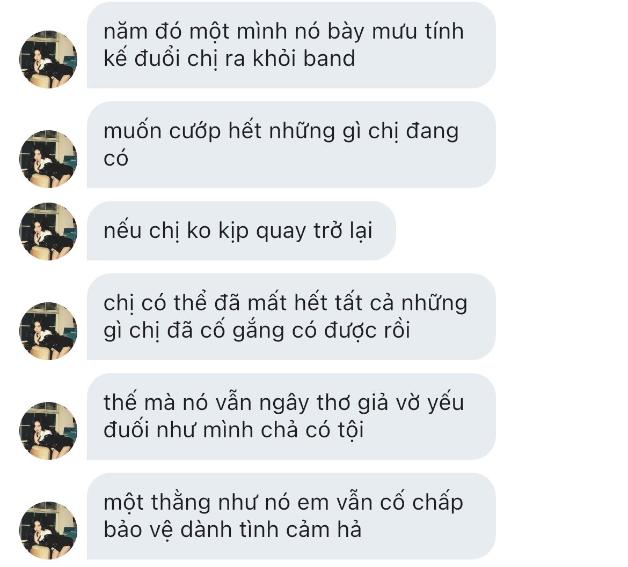Tap the last bubble 'một thằng như nó em vẫn'
628x567 pixels.
(x=291, y=516)
